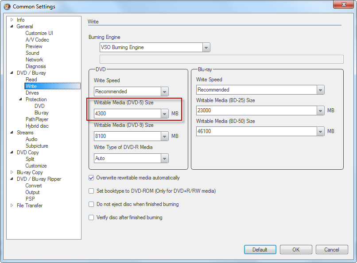Tick Do not eject disc when finished
357x263 pixels.
pos(92,204)
